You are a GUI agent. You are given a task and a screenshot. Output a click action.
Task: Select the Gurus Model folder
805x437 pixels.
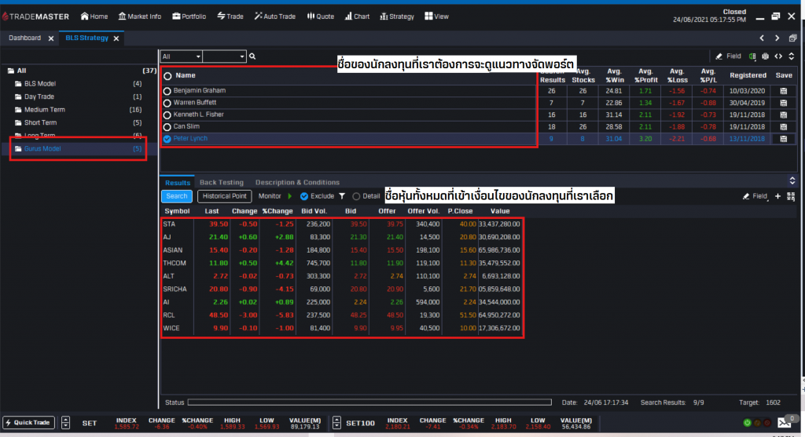(x=79, y=148)
